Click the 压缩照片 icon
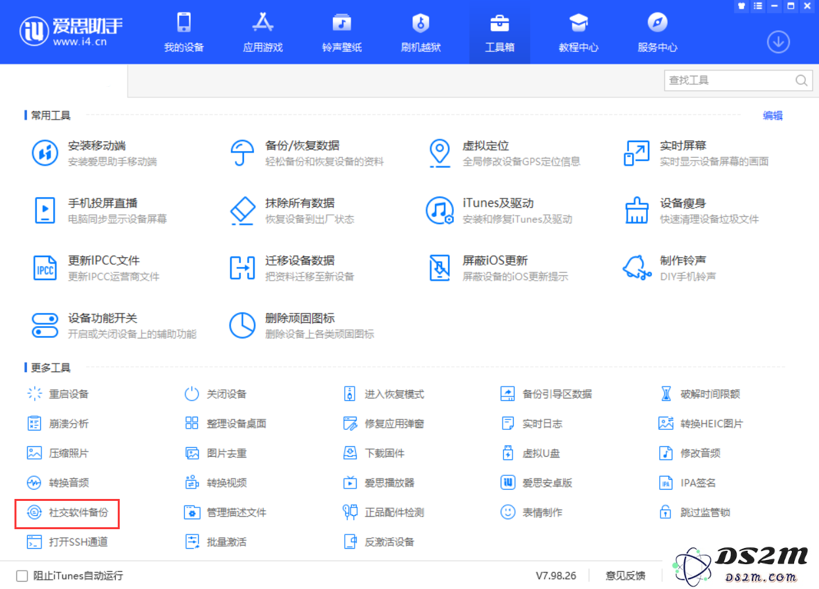The height and width of the screenshot is (589, 819). pos(34,453)
